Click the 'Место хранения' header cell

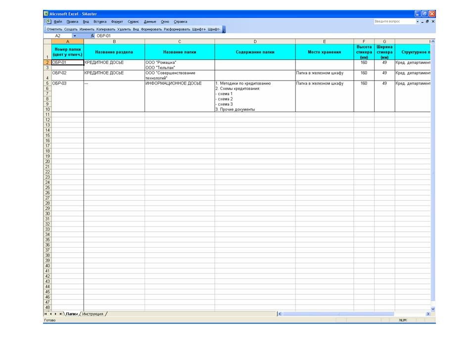(x=325, y=52)
